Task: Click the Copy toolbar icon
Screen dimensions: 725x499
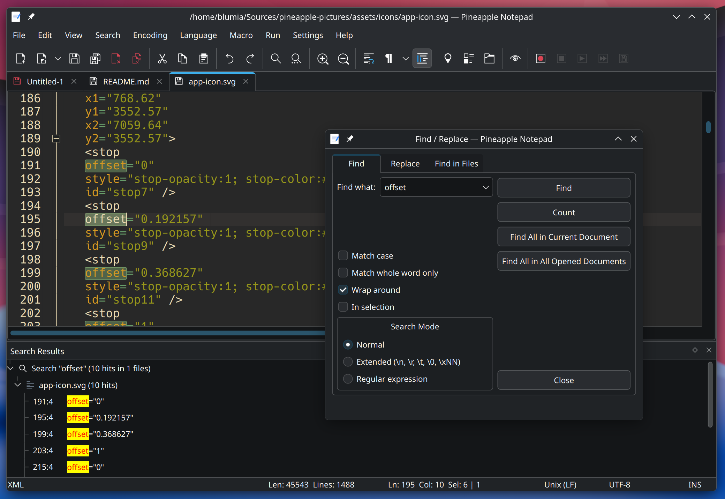Action: point(183,58)
